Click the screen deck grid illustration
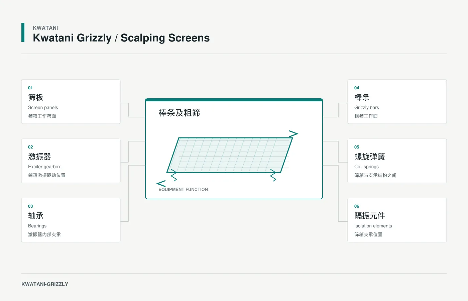Image resolution: width=468 pixels, height=301 pixels. (230, 155)
